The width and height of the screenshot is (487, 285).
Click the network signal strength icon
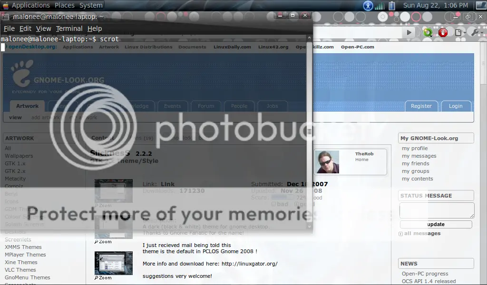click(x=380, y=6)
